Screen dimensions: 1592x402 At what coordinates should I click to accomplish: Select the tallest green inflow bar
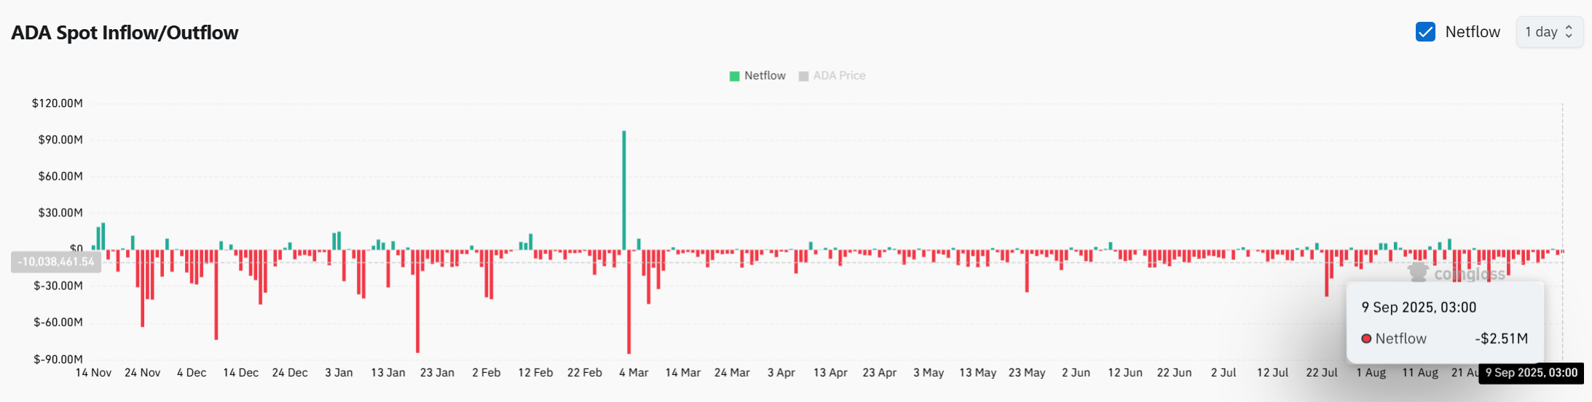point(623,189)
